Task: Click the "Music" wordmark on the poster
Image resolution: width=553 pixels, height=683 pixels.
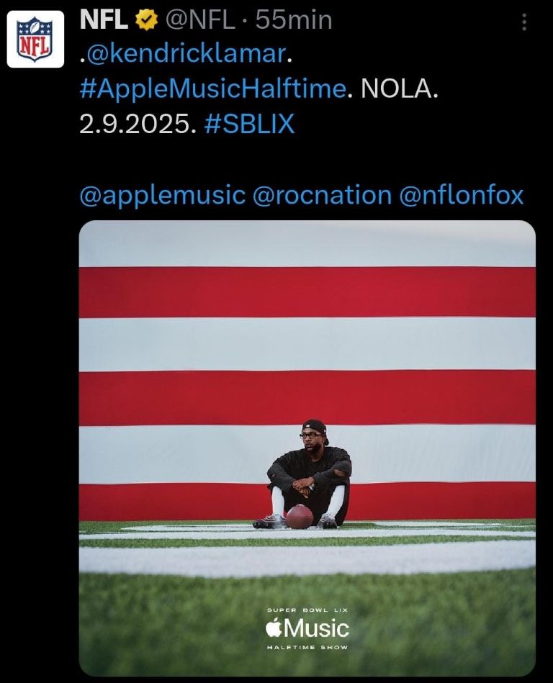Action: click(x=316, y=629)
